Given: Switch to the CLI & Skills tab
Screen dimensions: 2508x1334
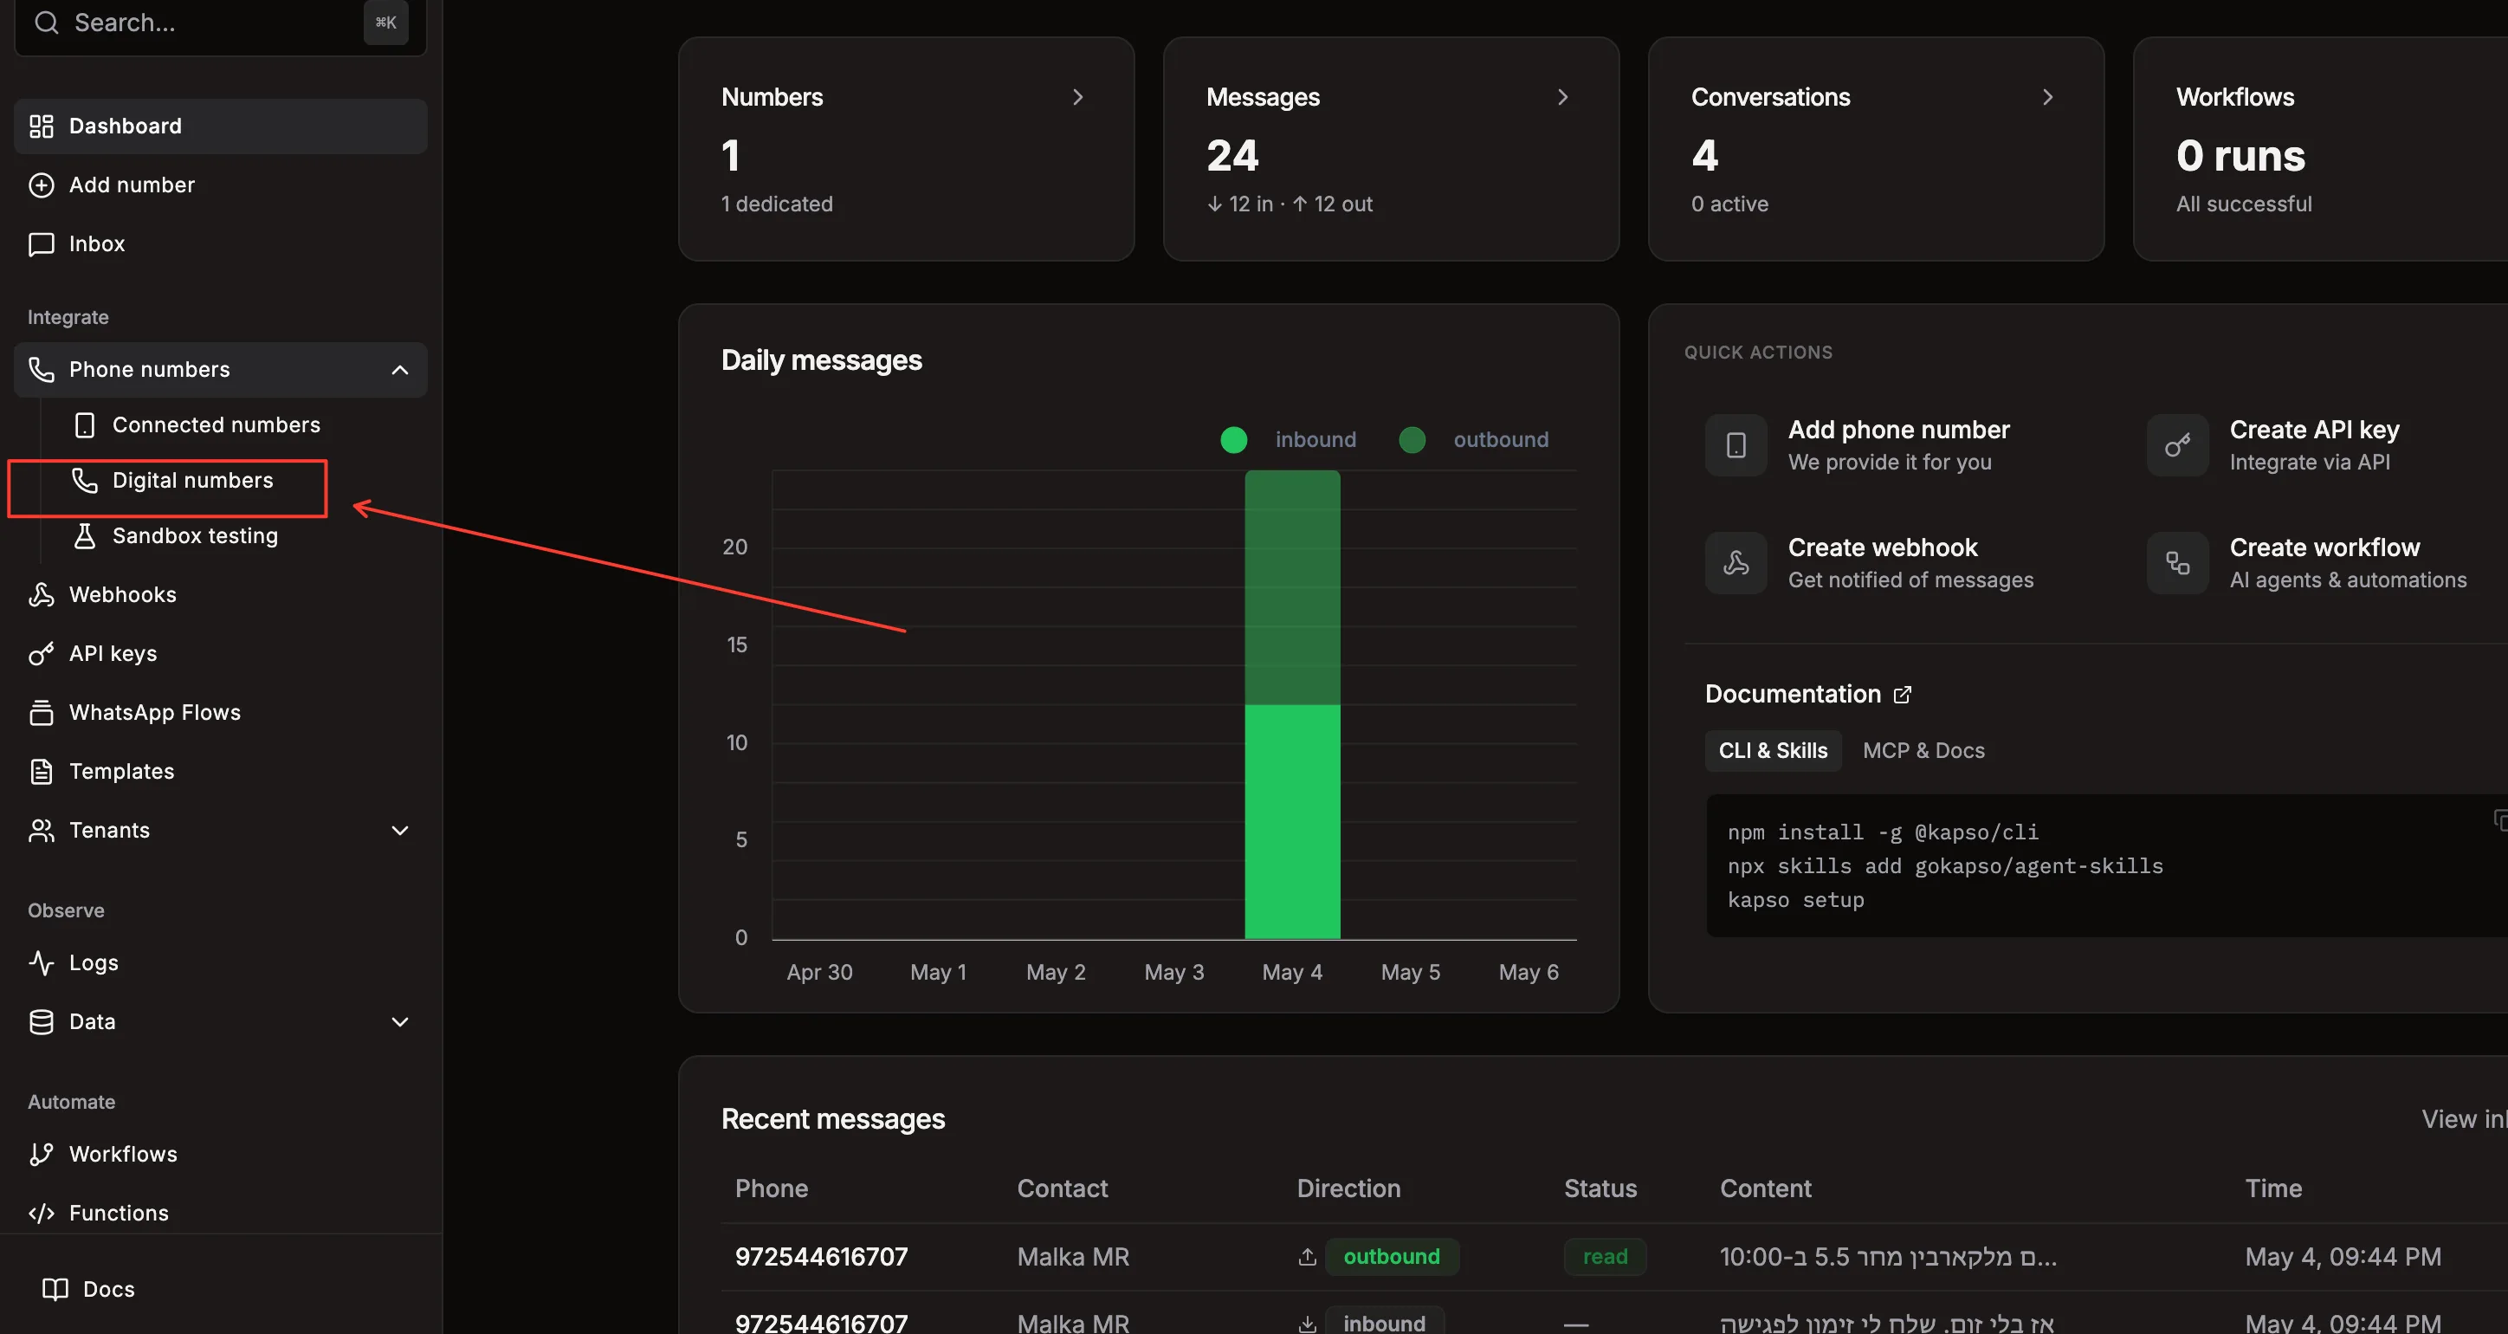Looking at the screenshot, I should 1773,751.
